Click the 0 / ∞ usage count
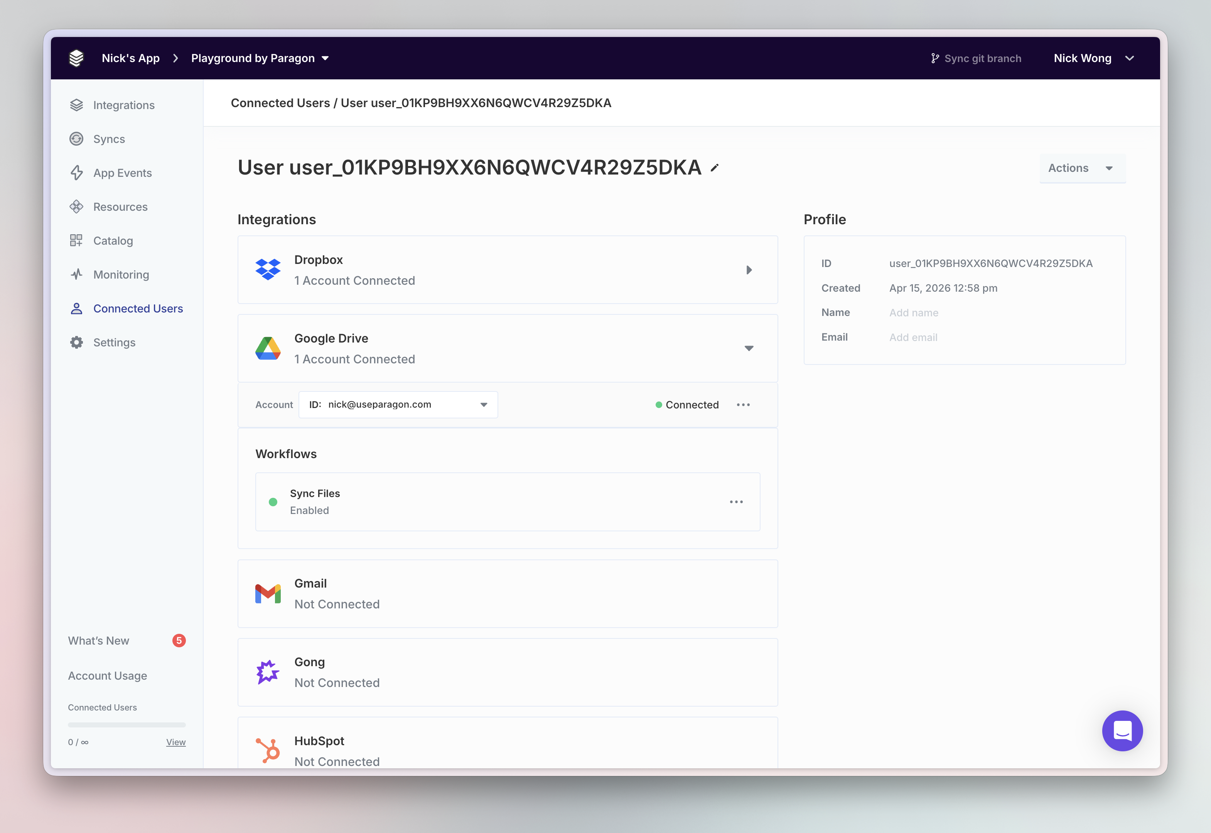1211x833 pixels. 78,742
